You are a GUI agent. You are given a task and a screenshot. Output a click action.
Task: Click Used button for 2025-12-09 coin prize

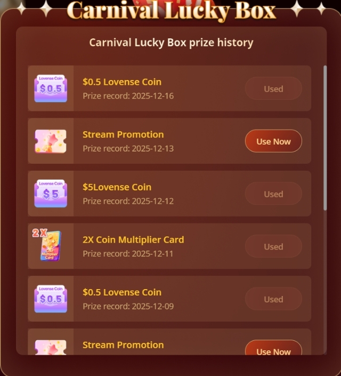click(x=273, y=299)
